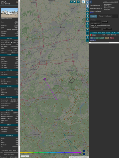The height and width of the screenshot is (158, 119).
Task: Open the stats available 'here' link
Action: (x=92, y=13)
